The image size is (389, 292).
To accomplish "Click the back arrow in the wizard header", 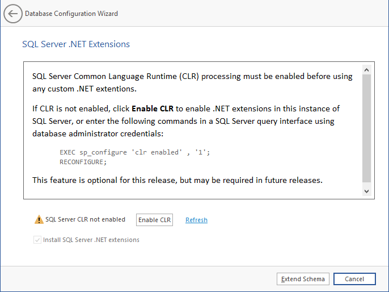I will click(x=13, y=14).
